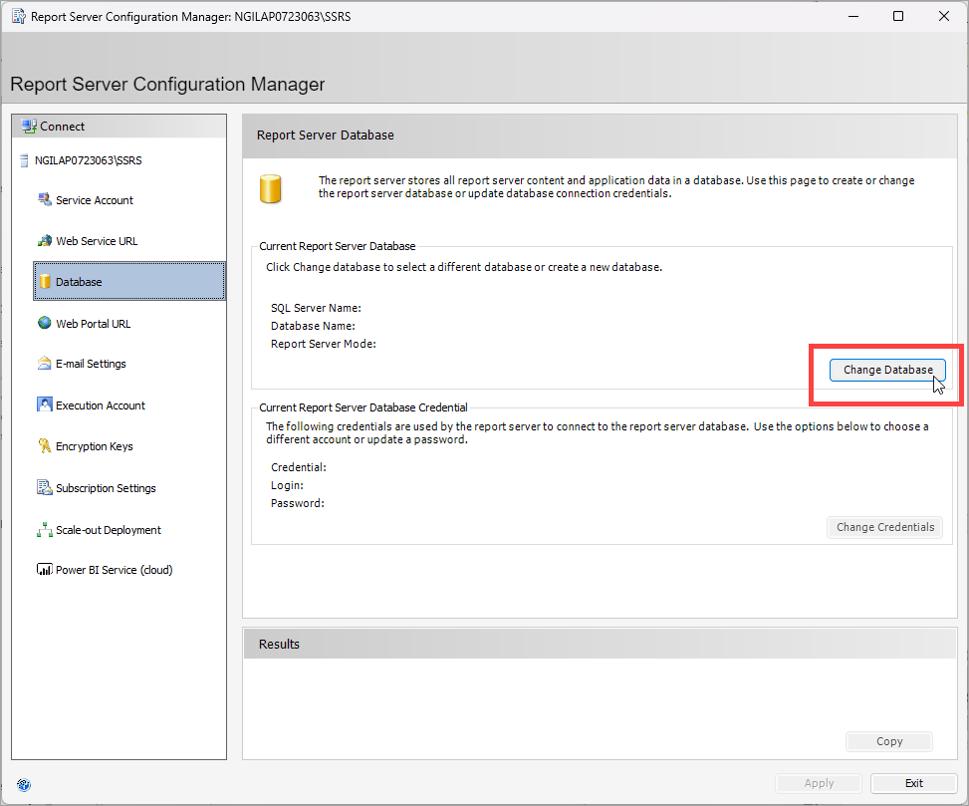Select the NGILAP0723063\SSRS server name text
Viewport: 969px width, 806px height.
point(89,160)
